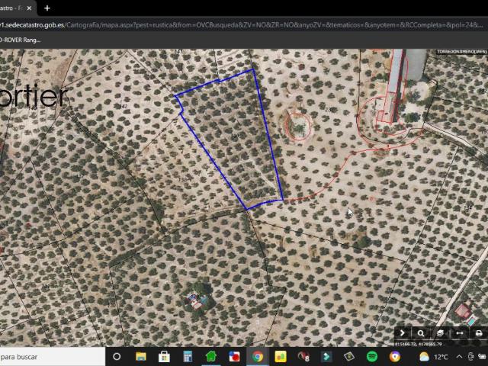Click the browser address bar URL
488x366 pixels.
[229, 24]
